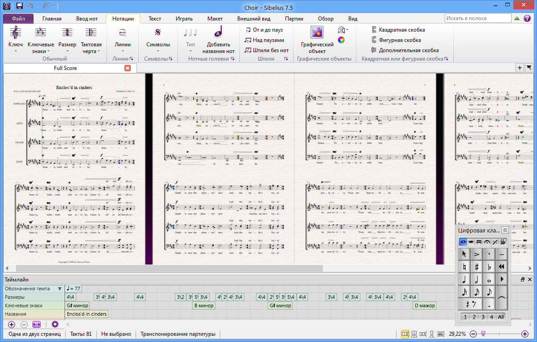Switch to the Главная tab

pos(52,19)
